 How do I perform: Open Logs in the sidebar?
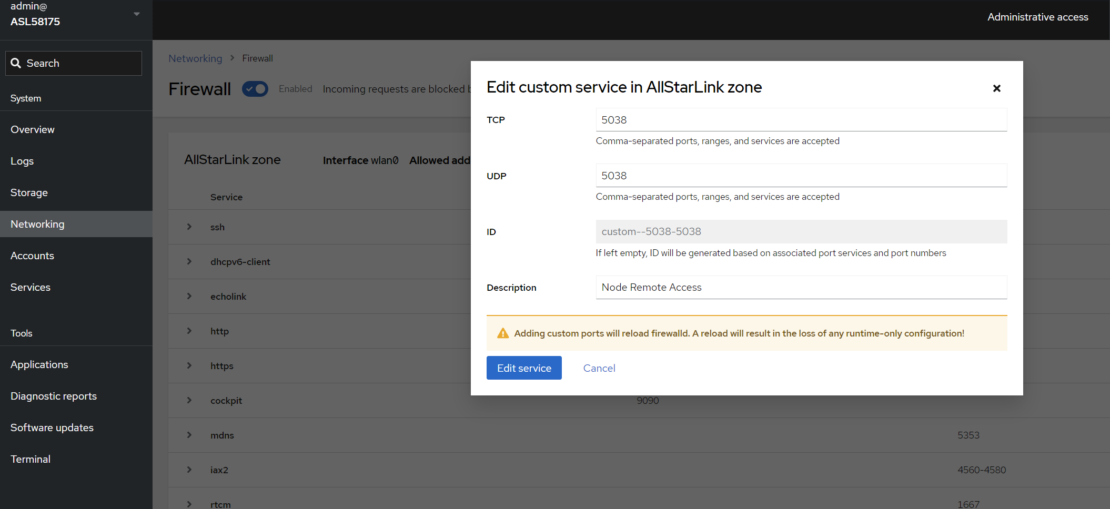[76, 161]
